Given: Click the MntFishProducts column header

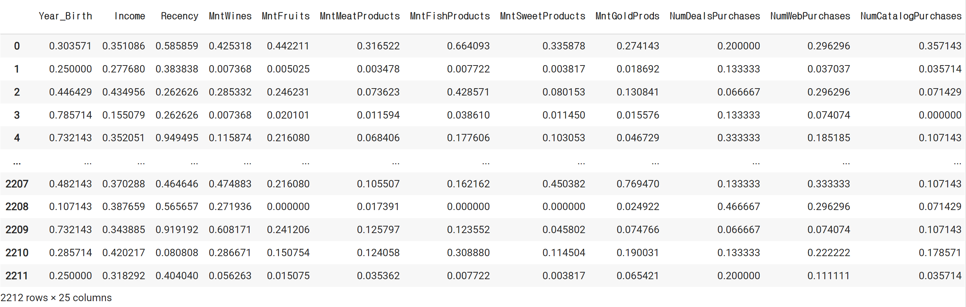Looking at the screenshot, I should (x=450, y=16).
